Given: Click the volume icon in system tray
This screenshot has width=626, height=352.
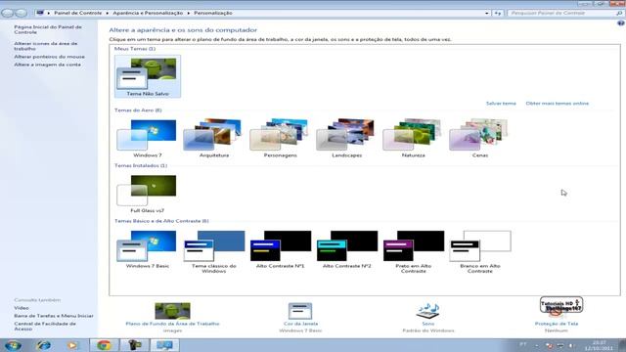Looking at the screenshot, I should click(571, 345).
